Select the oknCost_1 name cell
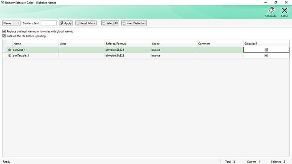292x164 pixels. (35, 50)
